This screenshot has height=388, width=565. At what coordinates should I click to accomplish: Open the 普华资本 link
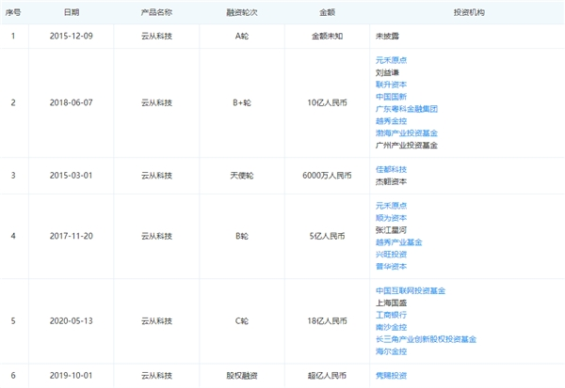[391, 266]
